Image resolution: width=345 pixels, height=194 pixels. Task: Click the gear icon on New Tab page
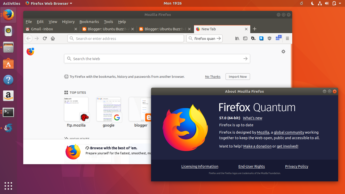tap(283, 51)
